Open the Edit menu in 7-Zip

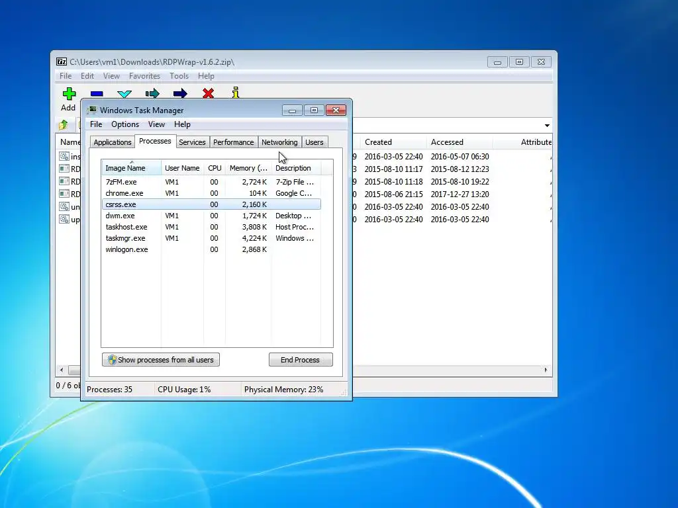(x=87, y=76)
